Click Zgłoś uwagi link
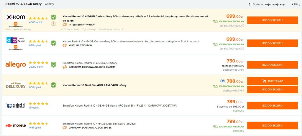Screen dimensions: 302x136 click(89, 29)
